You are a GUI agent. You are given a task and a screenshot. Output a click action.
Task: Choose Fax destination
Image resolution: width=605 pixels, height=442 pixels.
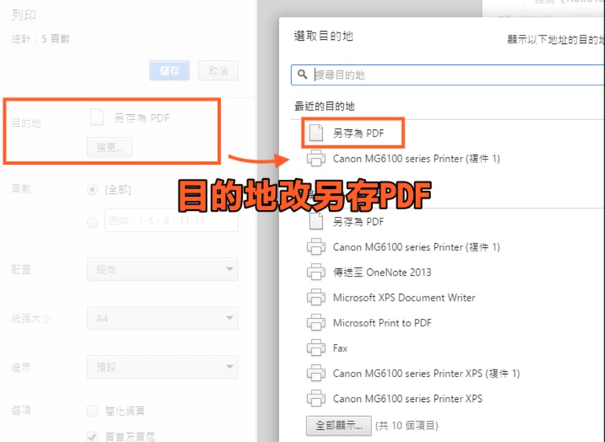(340, 348)
